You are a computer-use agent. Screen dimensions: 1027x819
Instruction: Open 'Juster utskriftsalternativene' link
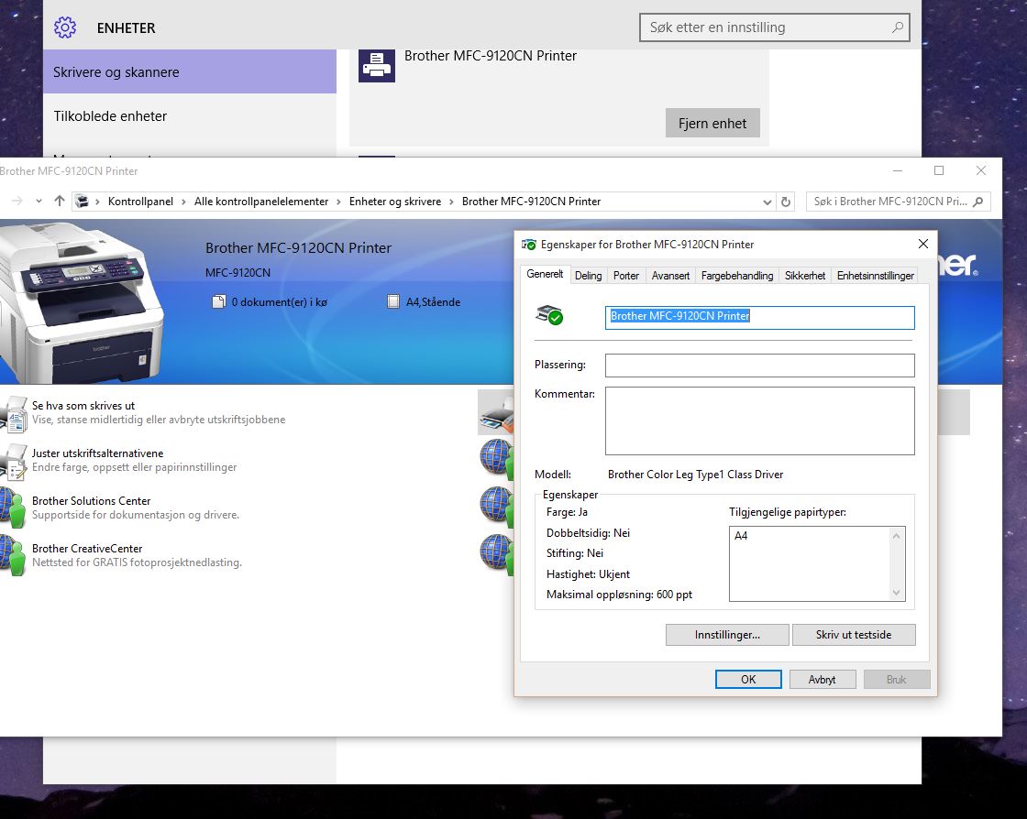tap(97, 453)
